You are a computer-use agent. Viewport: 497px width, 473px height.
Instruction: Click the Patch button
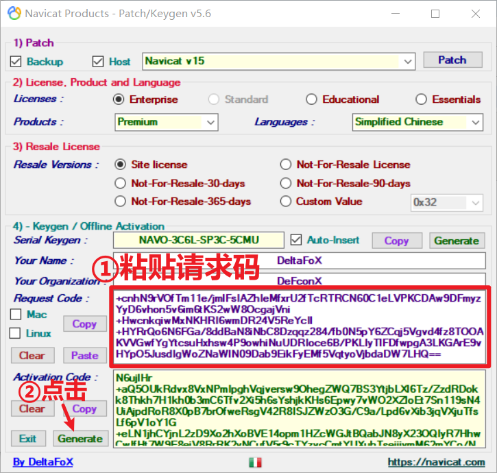(452, 60)
